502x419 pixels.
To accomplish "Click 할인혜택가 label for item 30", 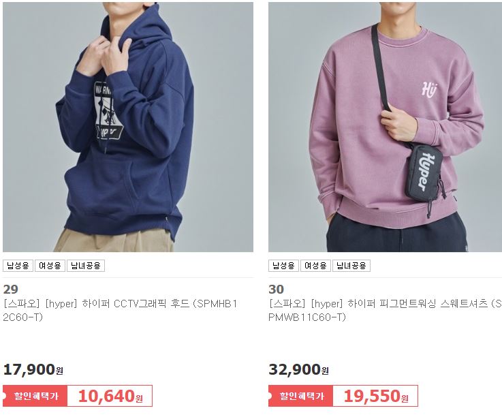I will (301, 396).
